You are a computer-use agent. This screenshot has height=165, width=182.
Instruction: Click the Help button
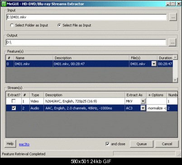10,144
